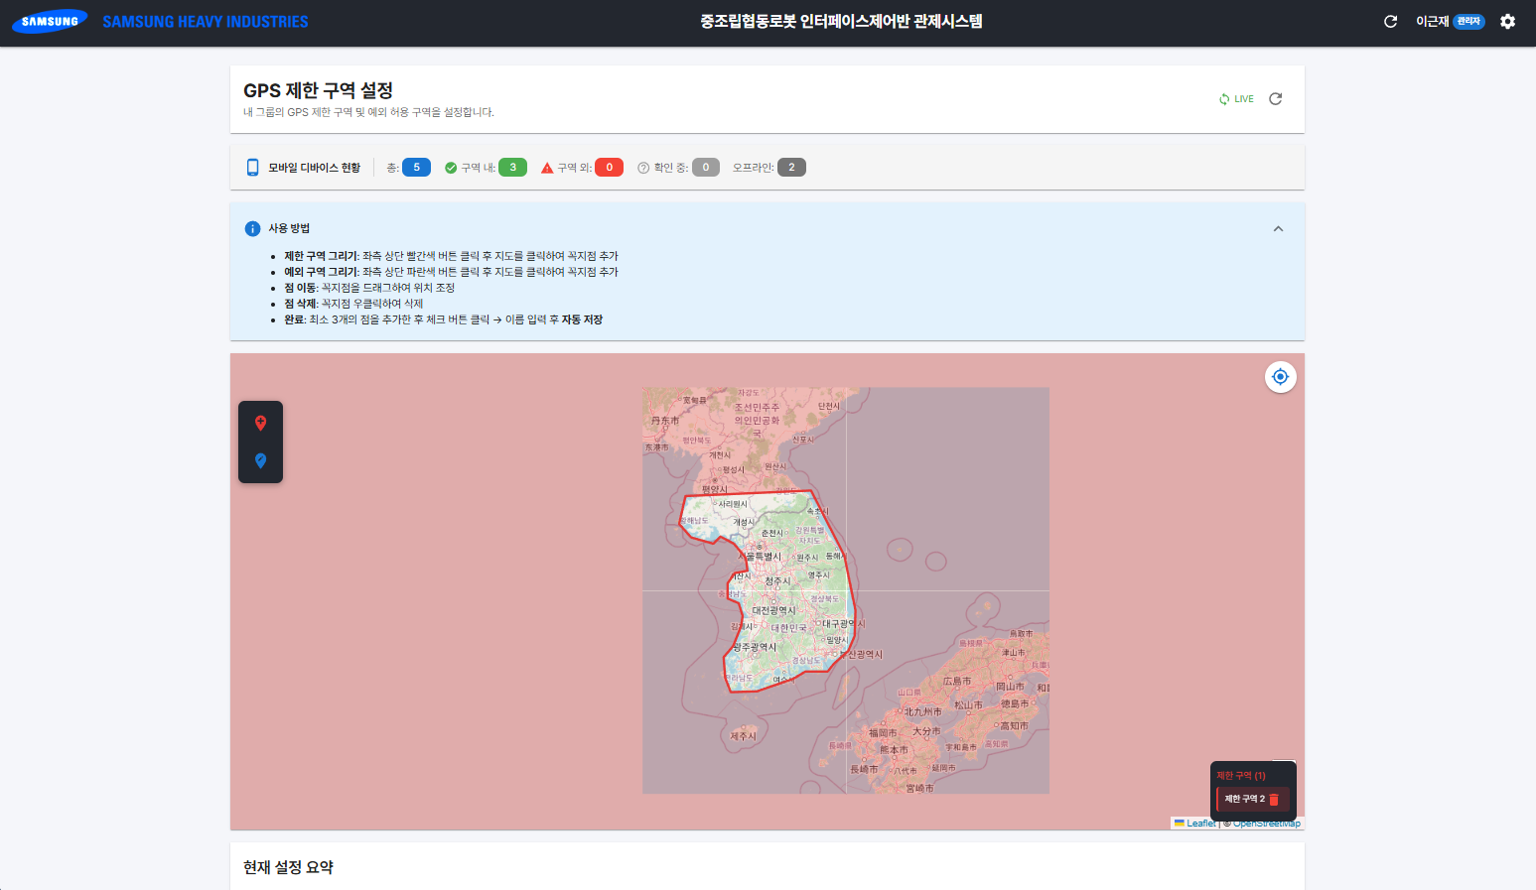Click the 제한 구역 (1) list heading
The height and width of the screenshot is (890, 1536).
coord(1241,776)
